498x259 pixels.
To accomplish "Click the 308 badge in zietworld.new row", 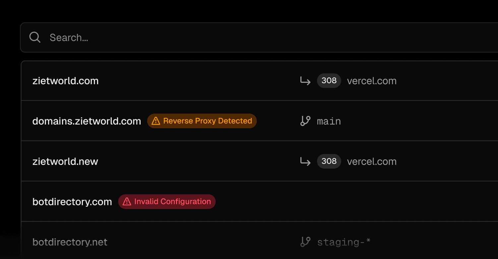I will pos(329,161).
